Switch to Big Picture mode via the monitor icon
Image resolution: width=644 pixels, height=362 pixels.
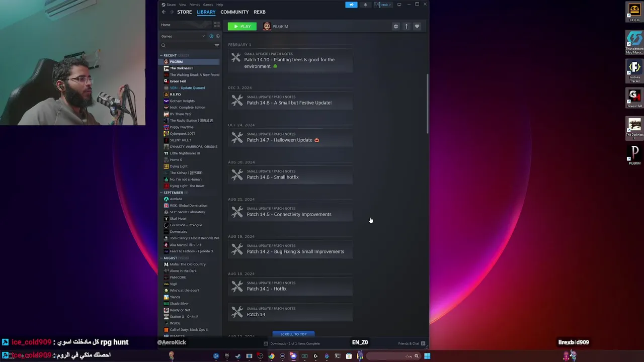pos(399,5)
